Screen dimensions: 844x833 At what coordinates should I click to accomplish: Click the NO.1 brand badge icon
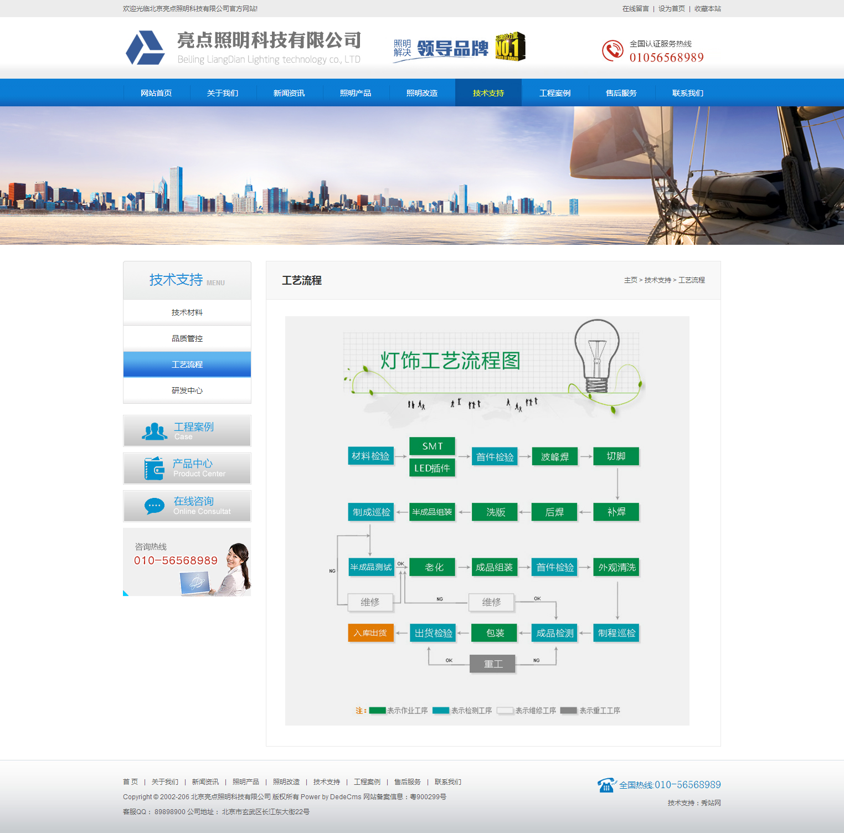click(510, 47)
